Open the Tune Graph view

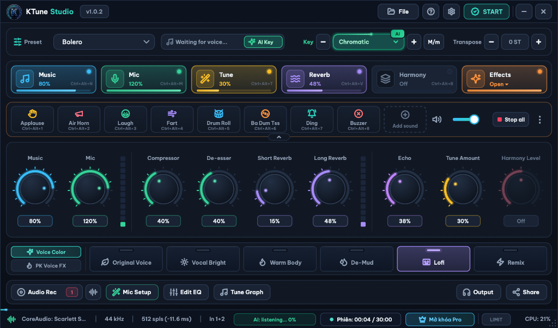242,293
